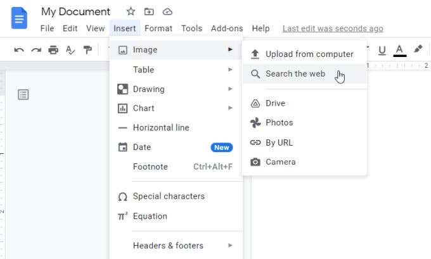Select the paint format tool
The image size is (431, 259).
[x=87, y=50]
